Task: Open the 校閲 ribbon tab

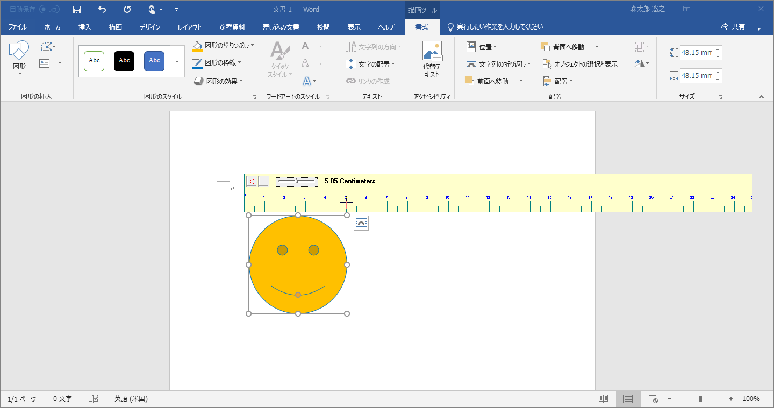Action: (323, 26)
